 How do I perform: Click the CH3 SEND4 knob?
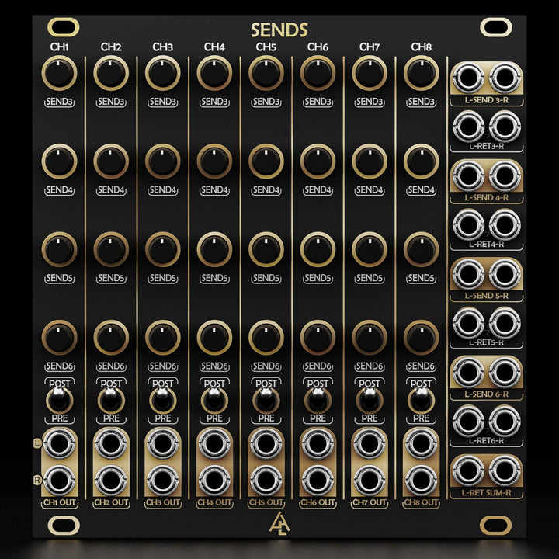tap(162, 161)
